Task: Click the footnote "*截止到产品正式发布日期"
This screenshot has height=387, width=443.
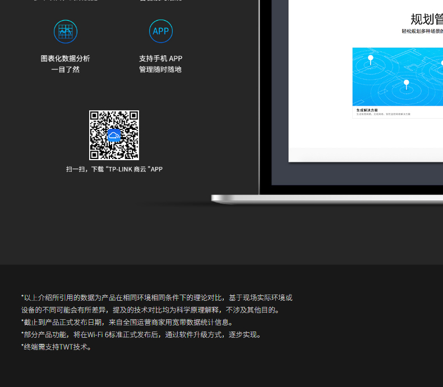Action: tap(128, 322)
